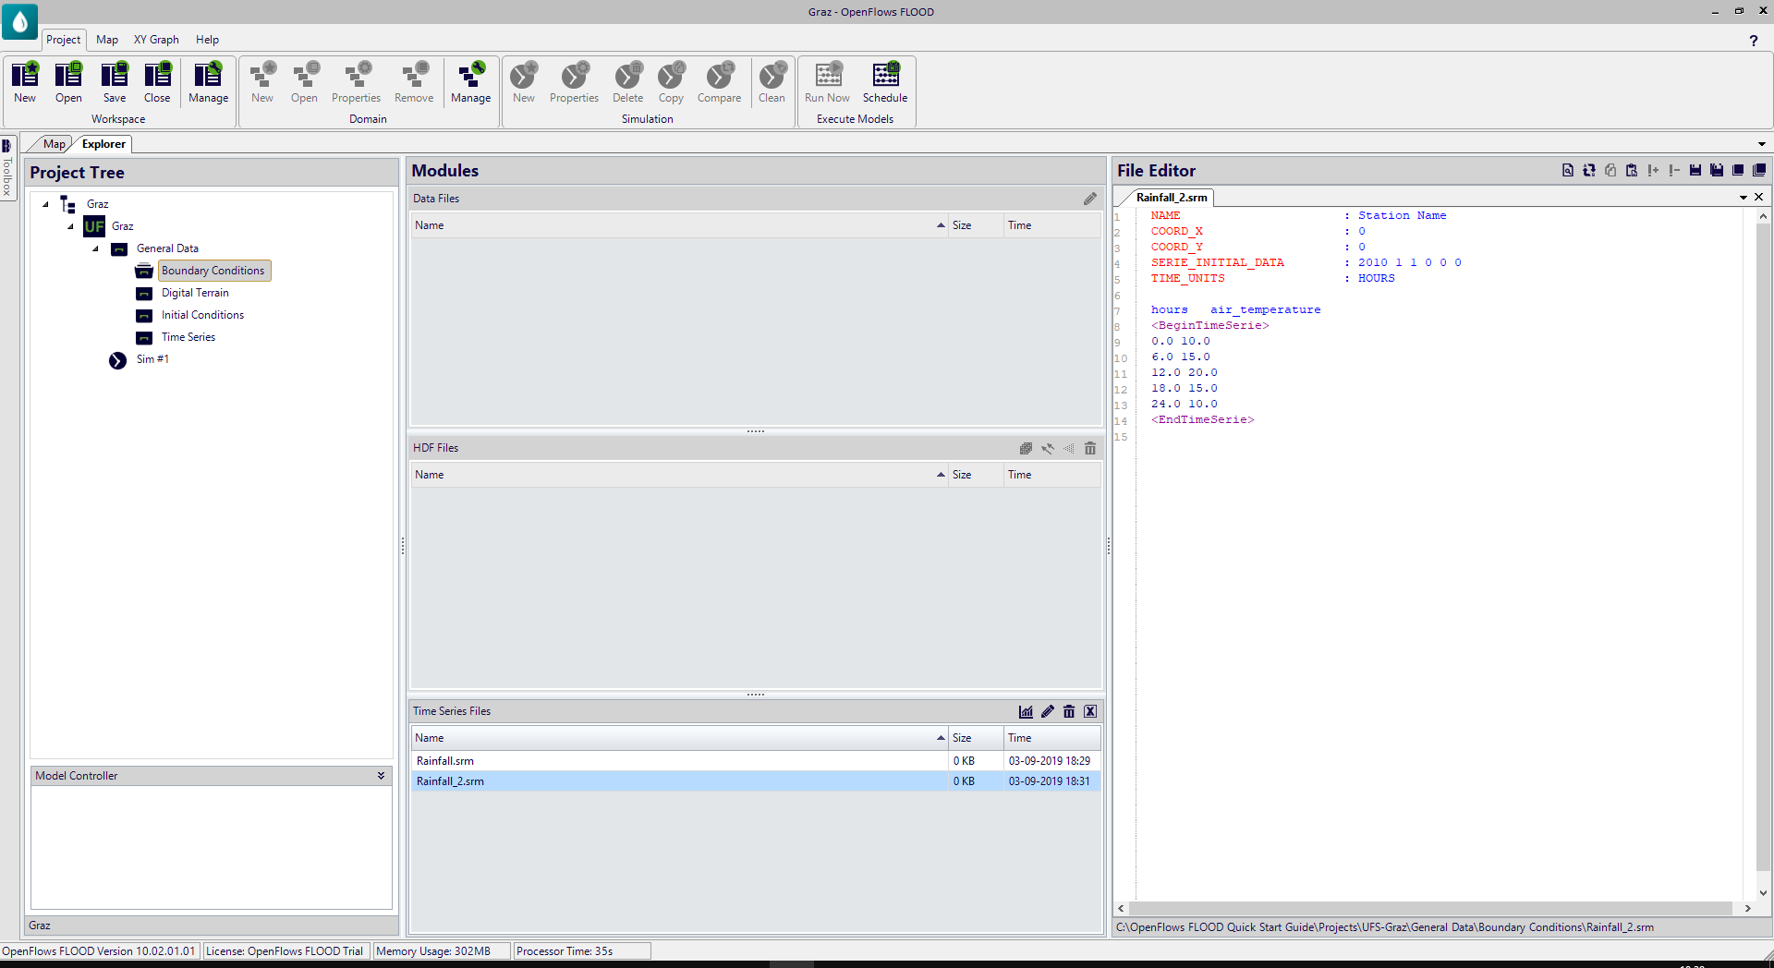
Task: Click the find-in-file icon in File Editor
Action: point(1568,170)
